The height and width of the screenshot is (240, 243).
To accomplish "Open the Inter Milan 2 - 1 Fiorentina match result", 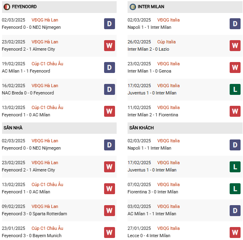I will pos(153,115).
